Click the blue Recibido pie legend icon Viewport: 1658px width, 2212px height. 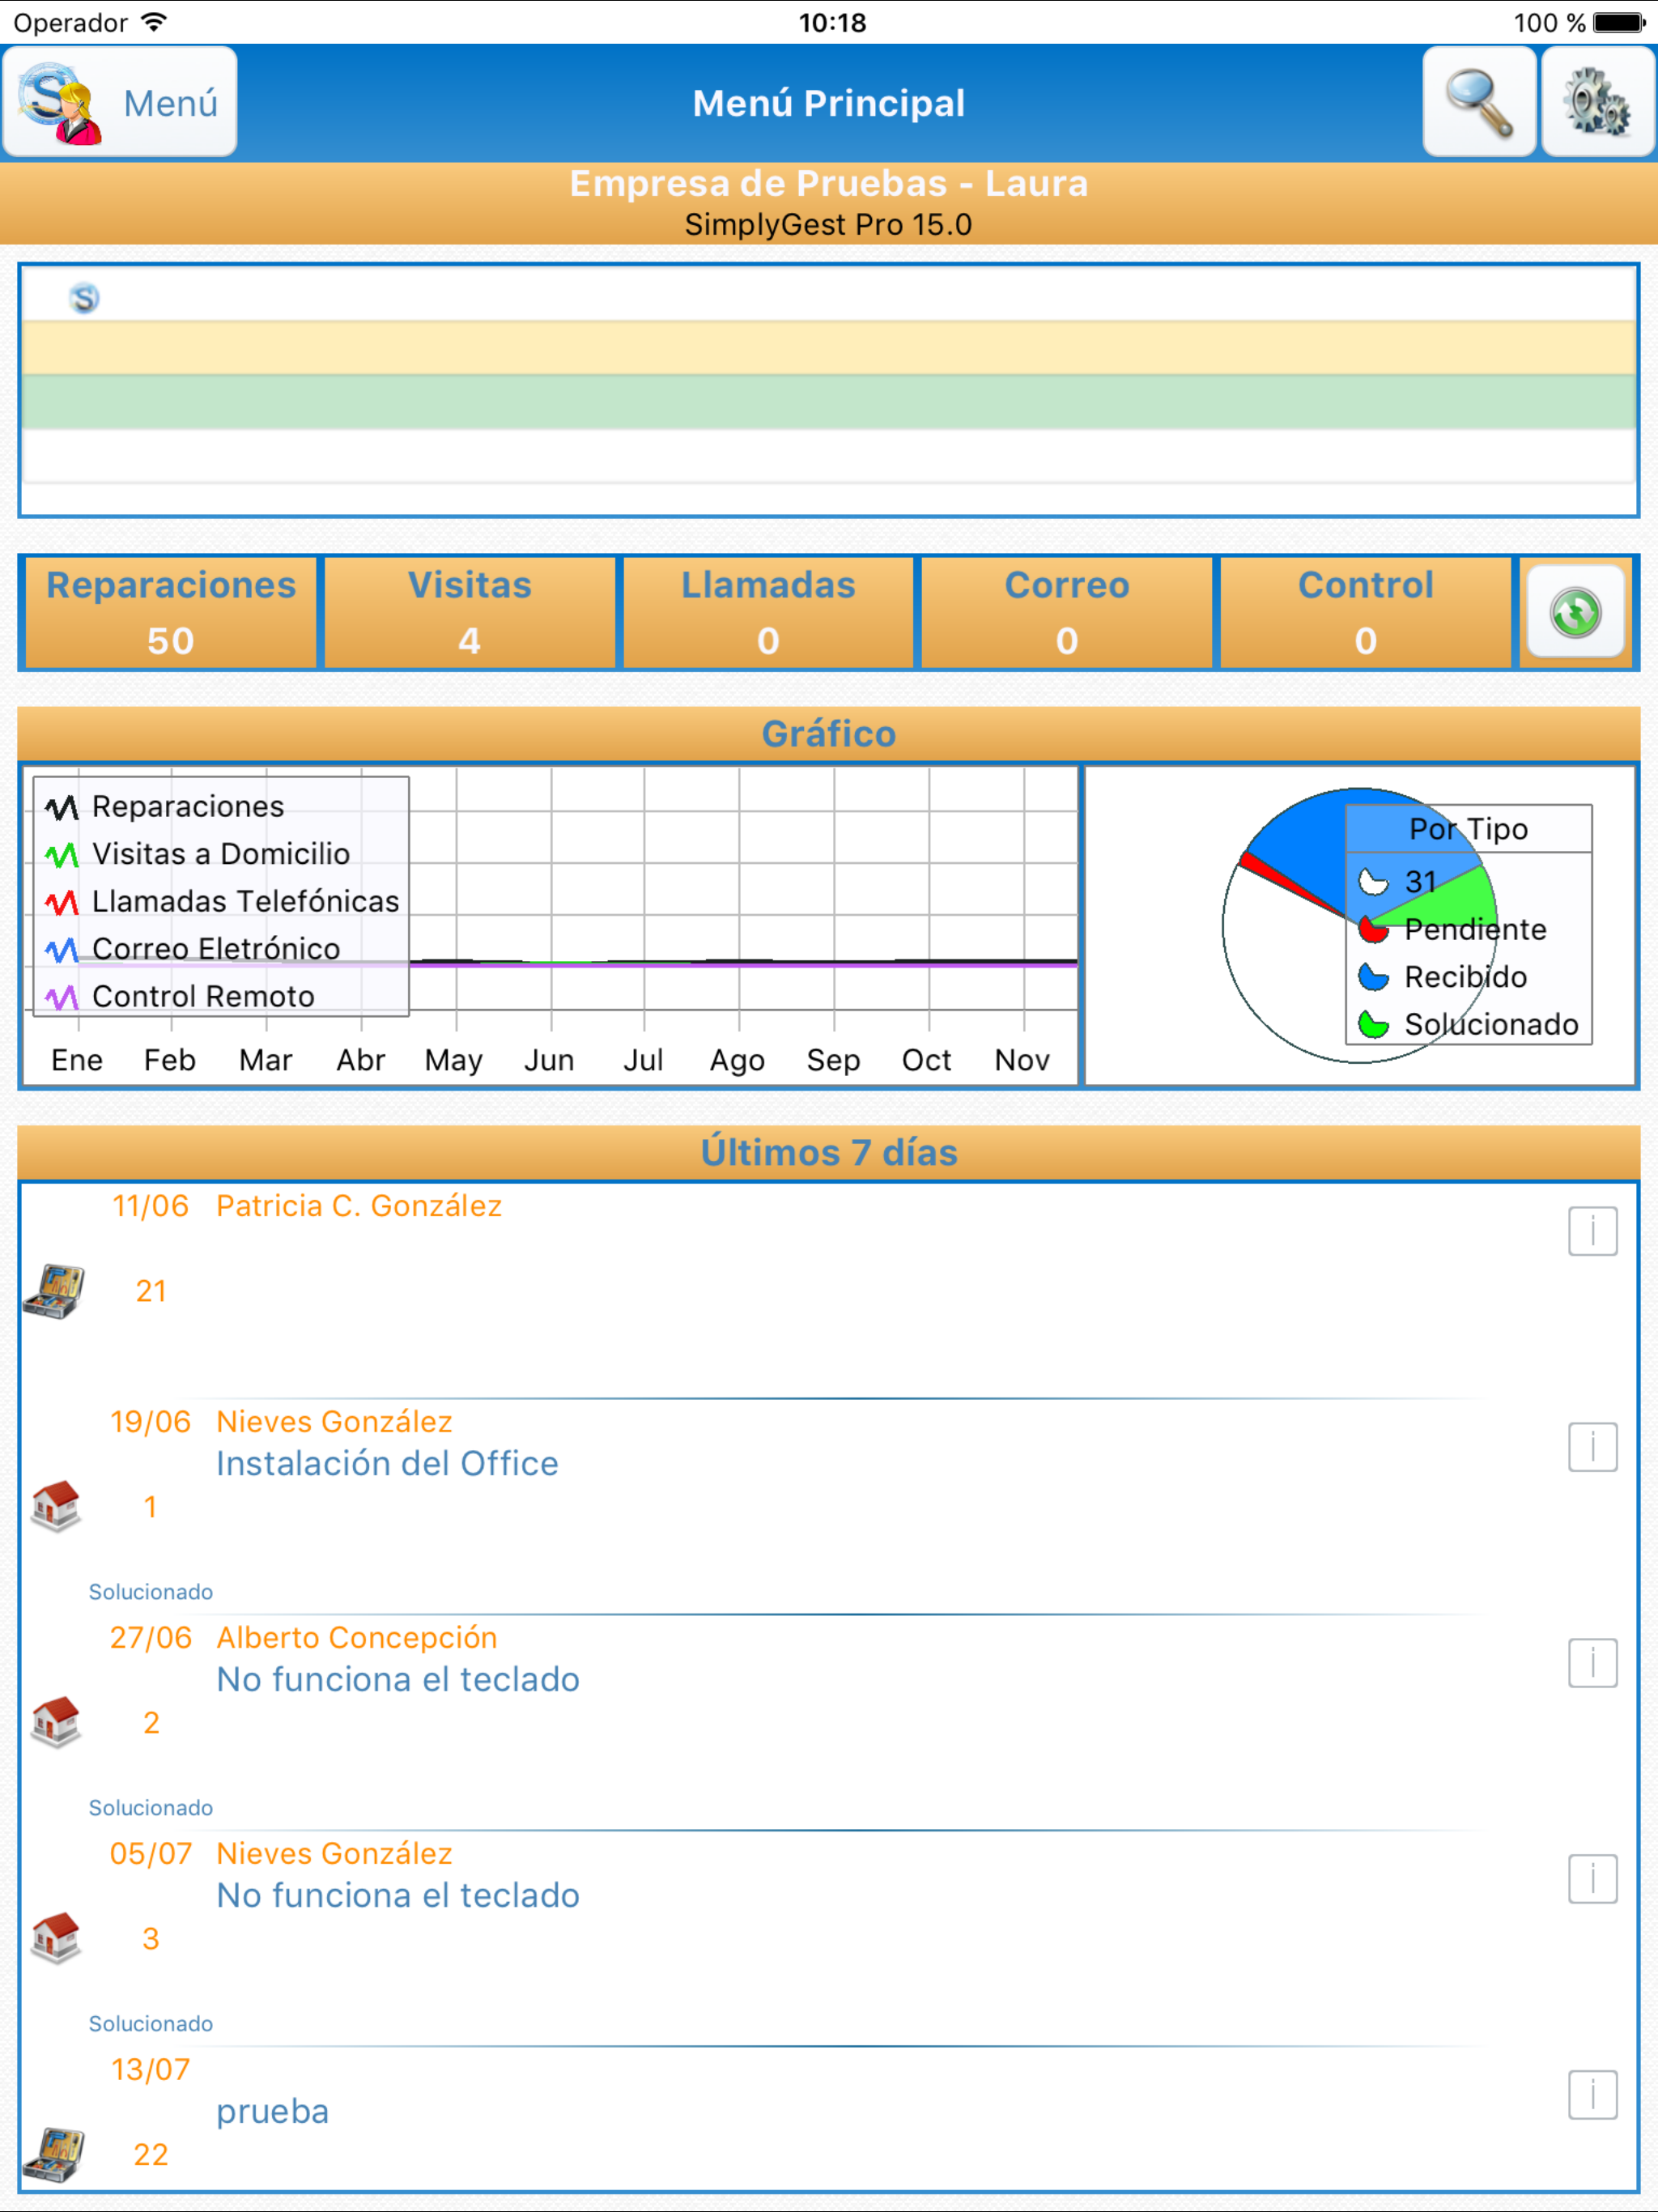[x=1374, y=977]
